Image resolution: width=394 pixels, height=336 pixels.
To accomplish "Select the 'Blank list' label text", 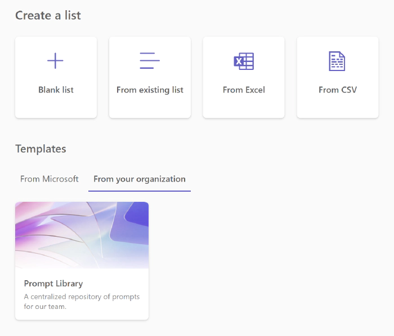I will [56, 90].
